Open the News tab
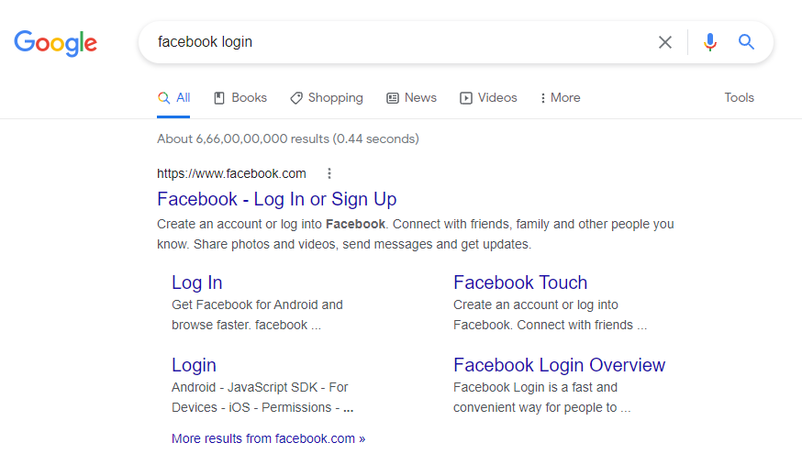802x465 pixels. click(x=411, y=97)
